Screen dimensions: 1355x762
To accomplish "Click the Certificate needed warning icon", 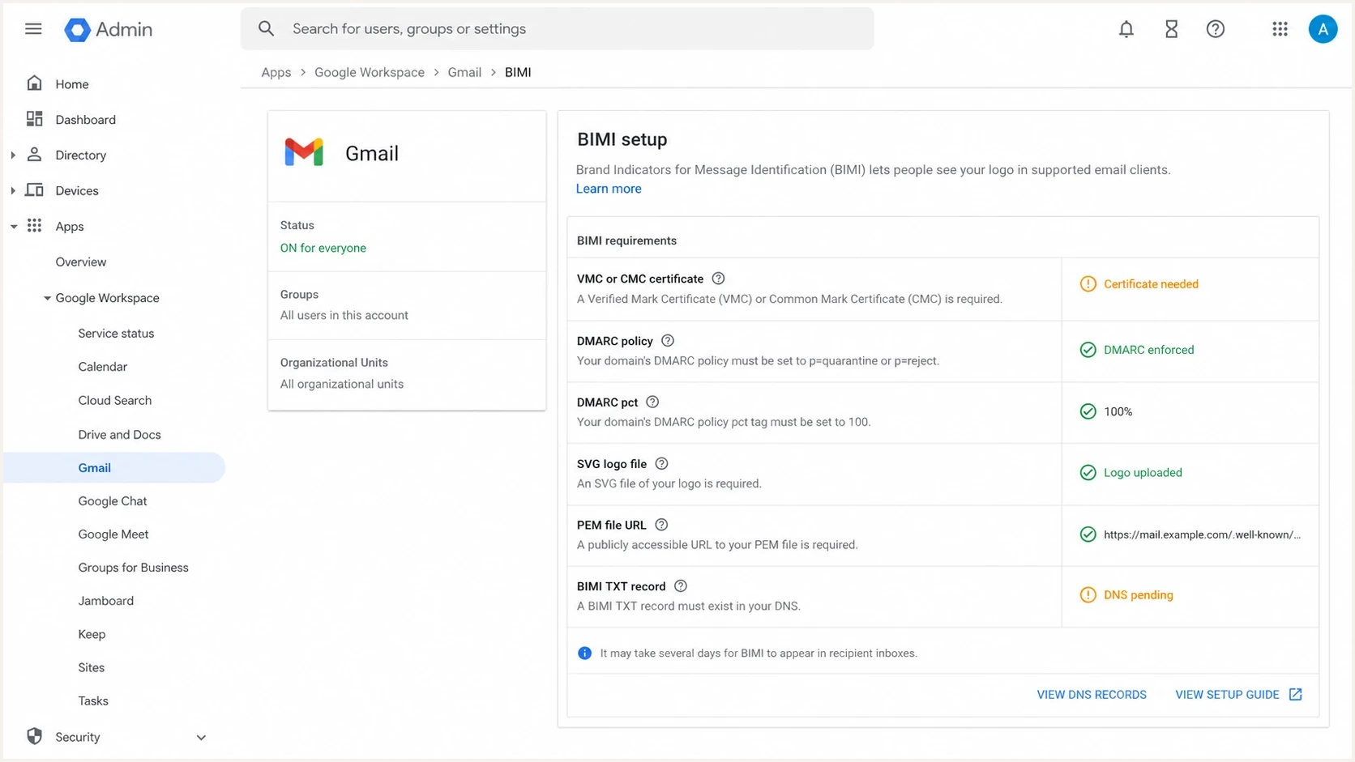I will (1088, 284).
